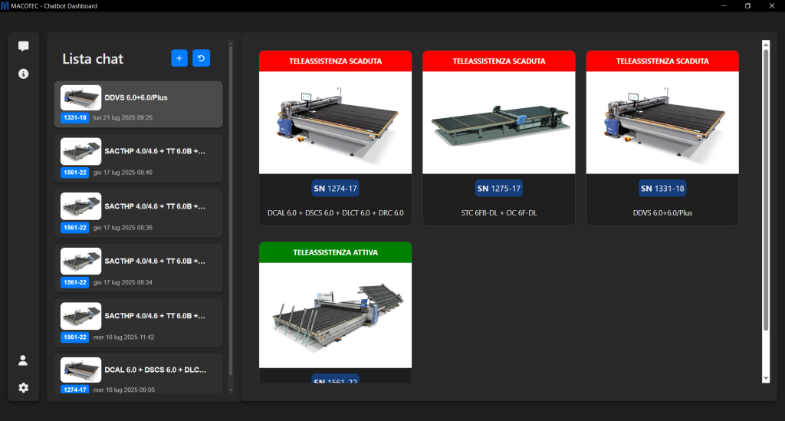785x421 pixels.
Task: Select the Teleassistenza Scaduta header of SN 1331-18
Action: (662, 61)
